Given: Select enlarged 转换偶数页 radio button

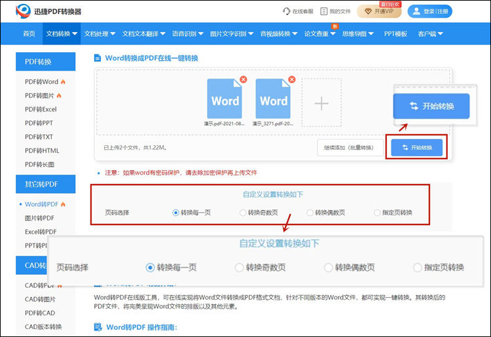Looking at the screenshot, I should click(x=328, y=268).
